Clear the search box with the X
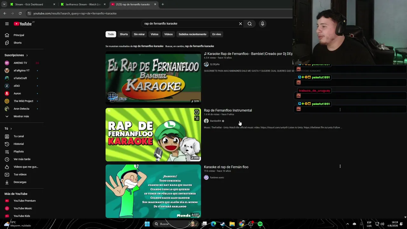 [x=240, y=24]
